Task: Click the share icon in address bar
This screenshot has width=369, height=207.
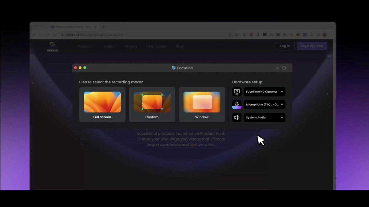Action: pos(230,35)
